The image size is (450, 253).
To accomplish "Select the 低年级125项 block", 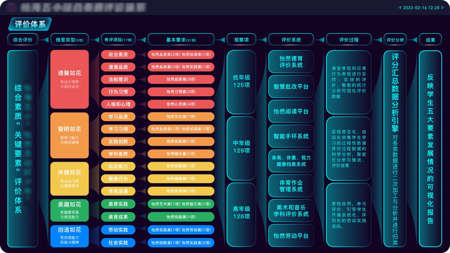I will tap(241, 81).
